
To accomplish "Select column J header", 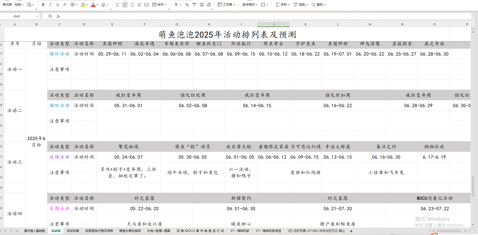I will pyautogui.click(x=273, y=24).
